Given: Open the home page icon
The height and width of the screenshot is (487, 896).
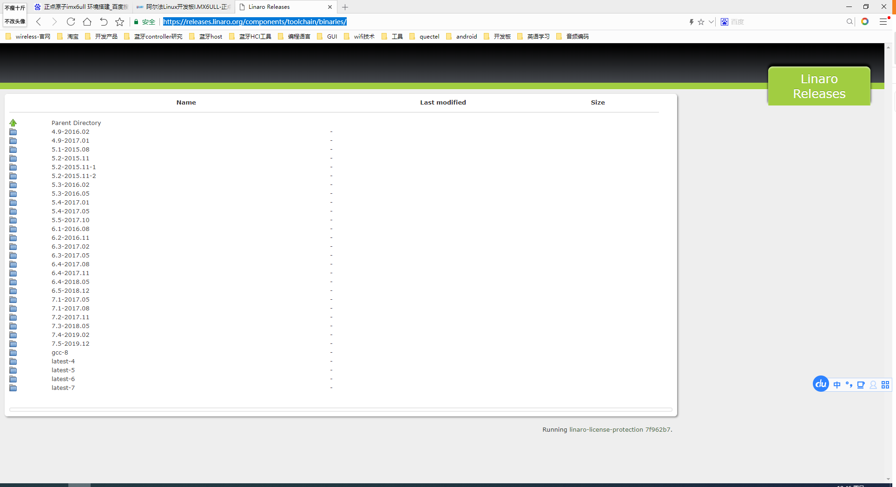Looking at the screenshot, I should point(87,22).
